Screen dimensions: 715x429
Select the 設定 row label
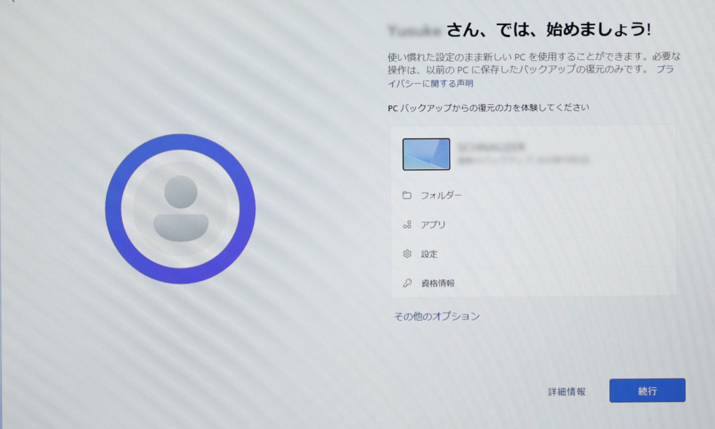[429, 254]
